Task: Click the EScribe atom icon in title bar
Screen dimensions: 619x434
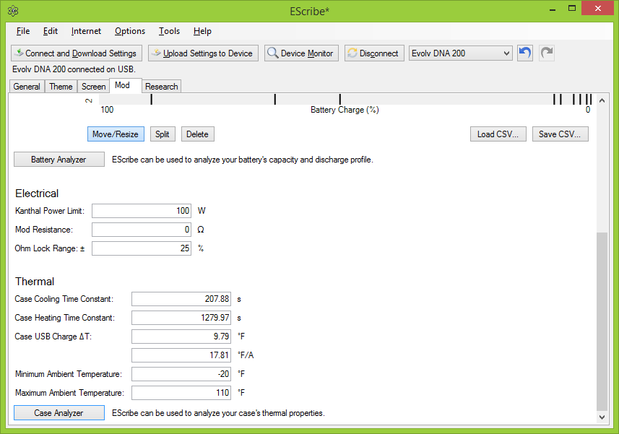Action: pos(13,11)
